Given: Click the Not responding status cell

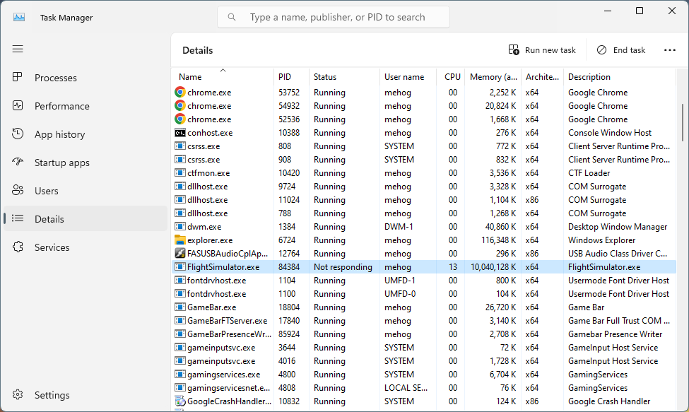Looking at the screenshot, I should (x=343, y=267).
